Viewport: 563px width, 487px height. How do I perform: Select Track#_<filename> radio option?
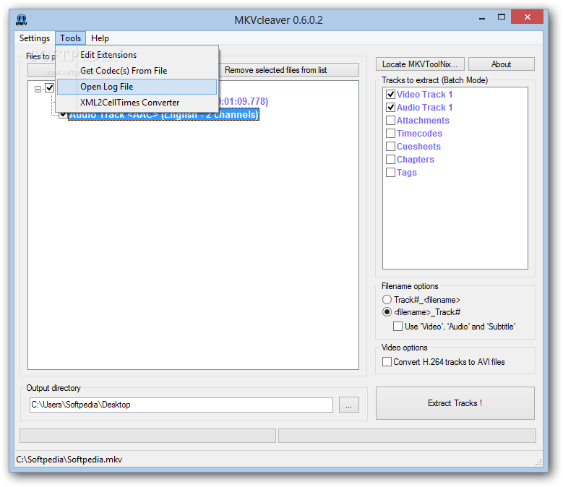click(x=387, y=300)
